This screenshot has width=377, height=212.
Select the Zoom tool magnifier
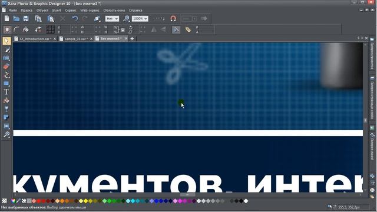pos(6,134)
